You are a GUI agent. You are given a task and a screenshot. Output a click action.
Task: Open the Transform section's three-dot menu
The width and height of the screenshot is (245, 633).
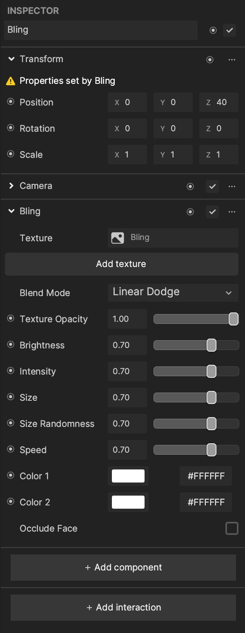(232, 60)
